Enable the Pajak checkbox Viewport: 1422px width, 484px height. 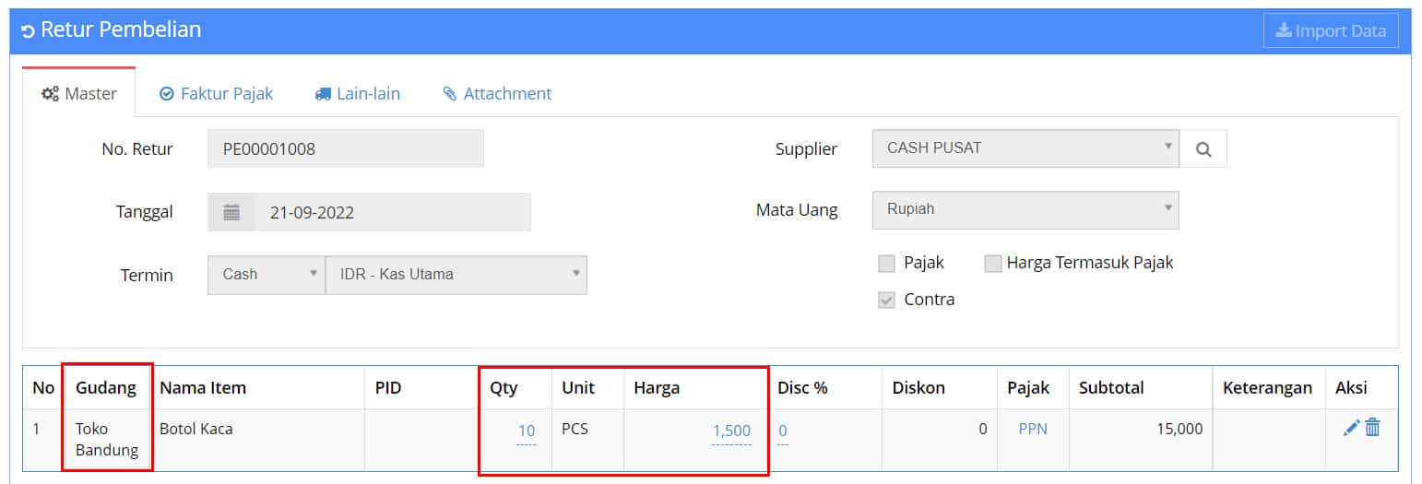[x=887, y=264]
